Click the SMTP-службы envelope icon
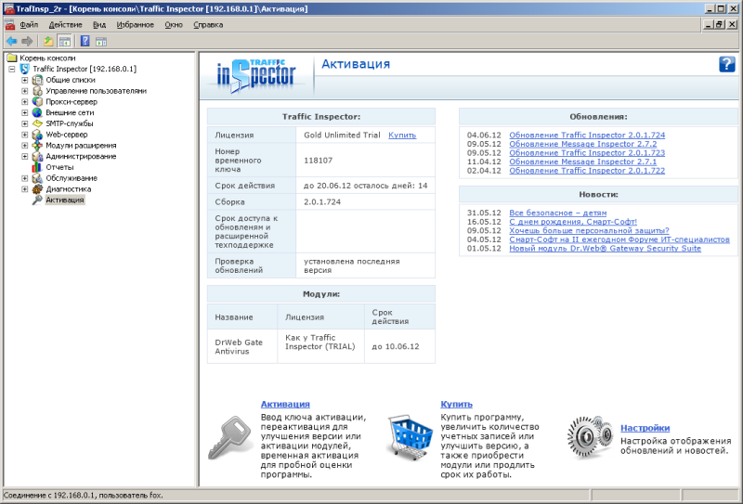This screenshot has height=504, width=743. tap(37, 123)
